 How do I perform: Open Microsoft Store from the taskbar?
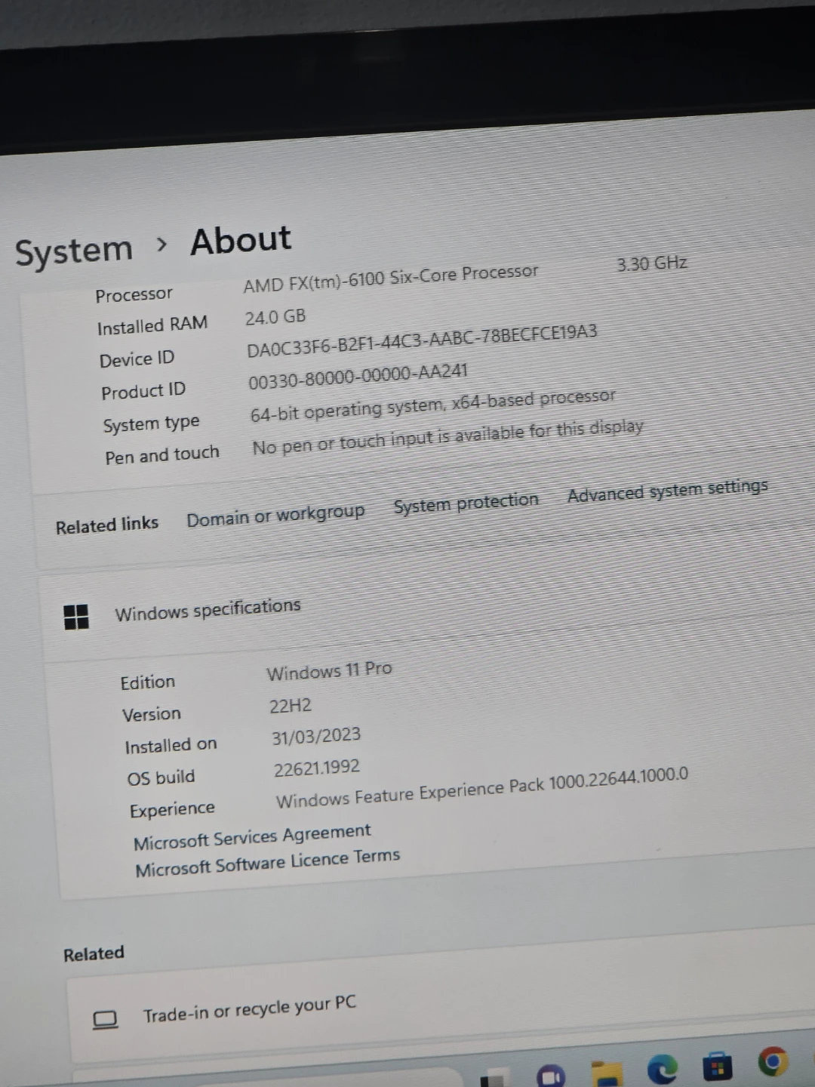(718, 1067)
